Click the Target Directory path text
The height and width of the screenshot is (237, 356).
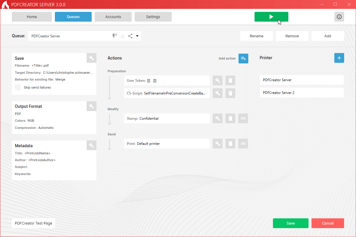coord(54,73)
